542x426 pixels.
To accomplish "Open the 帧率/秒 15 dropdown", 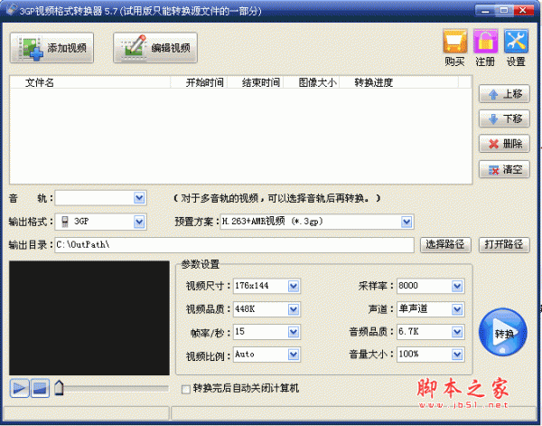I will tap(294, 332).
